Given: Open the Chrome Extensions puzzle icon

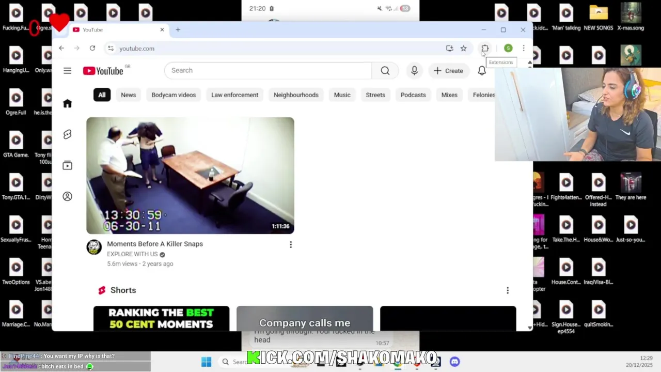Looking at the screenshot, I should [x=485, y=48].
